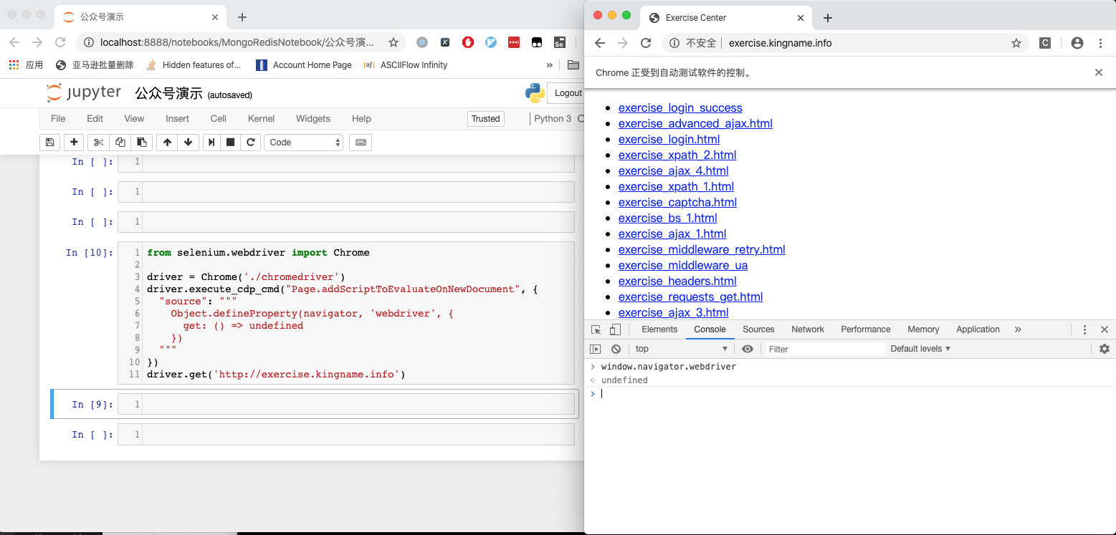Click the Logout button in Jupyter
This screenshot has height=535, width=1116.
coord(566,93)
